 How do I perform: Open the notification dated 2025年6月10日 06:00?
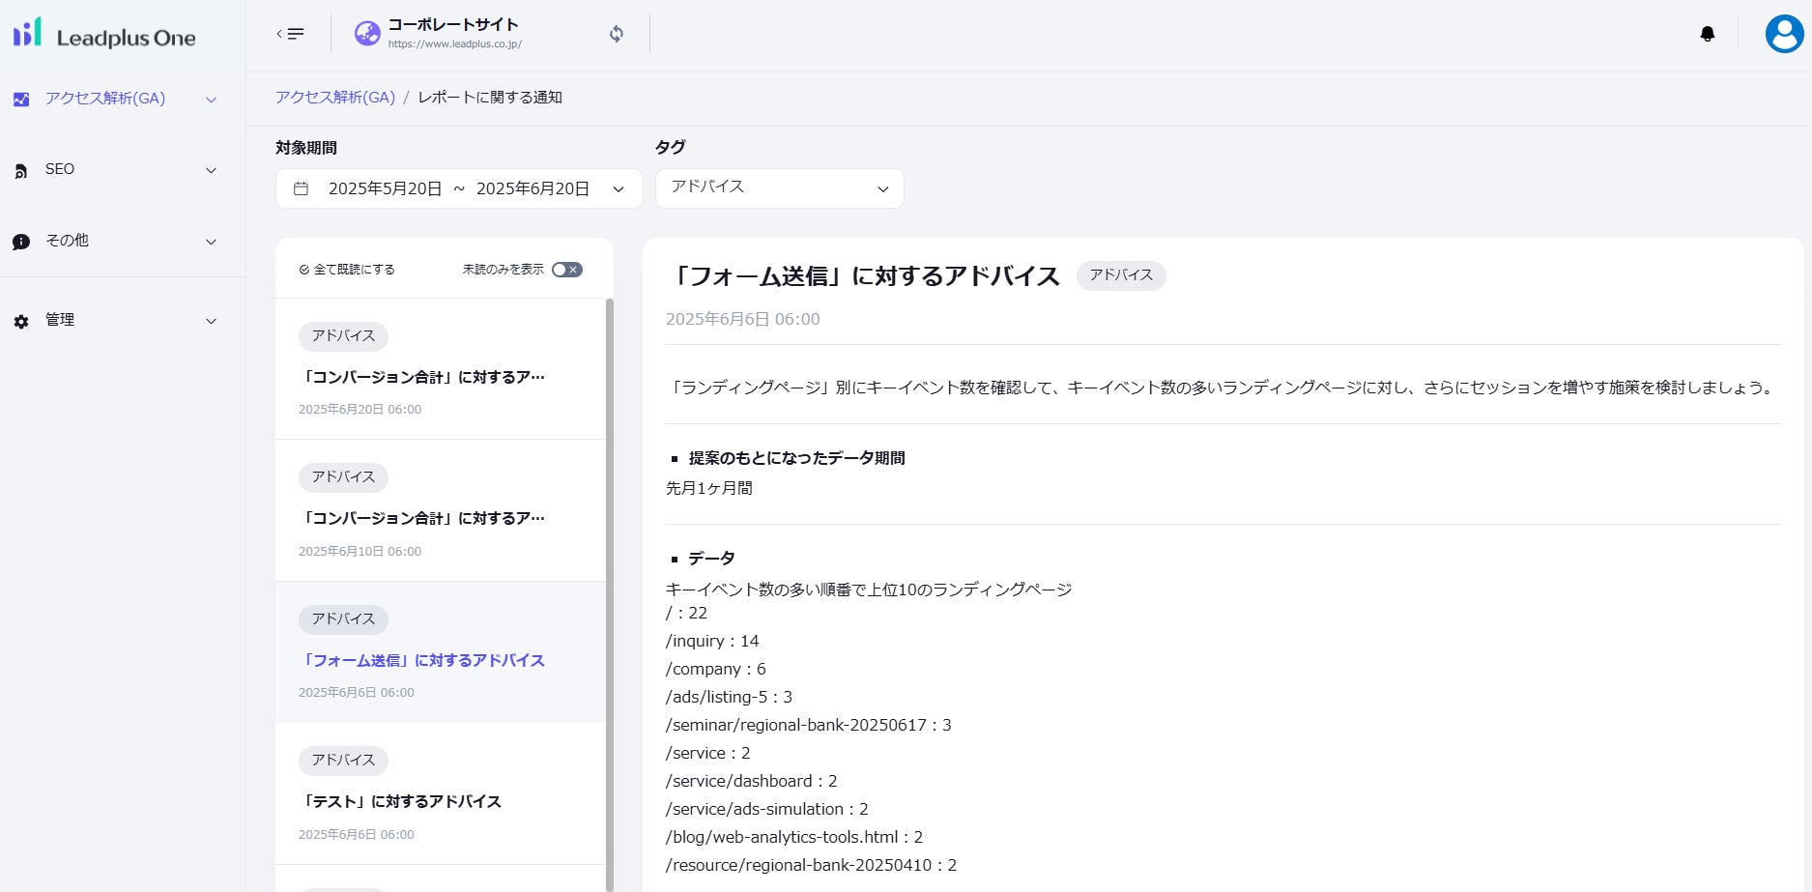pyautogui.click(x=441, y=510)
